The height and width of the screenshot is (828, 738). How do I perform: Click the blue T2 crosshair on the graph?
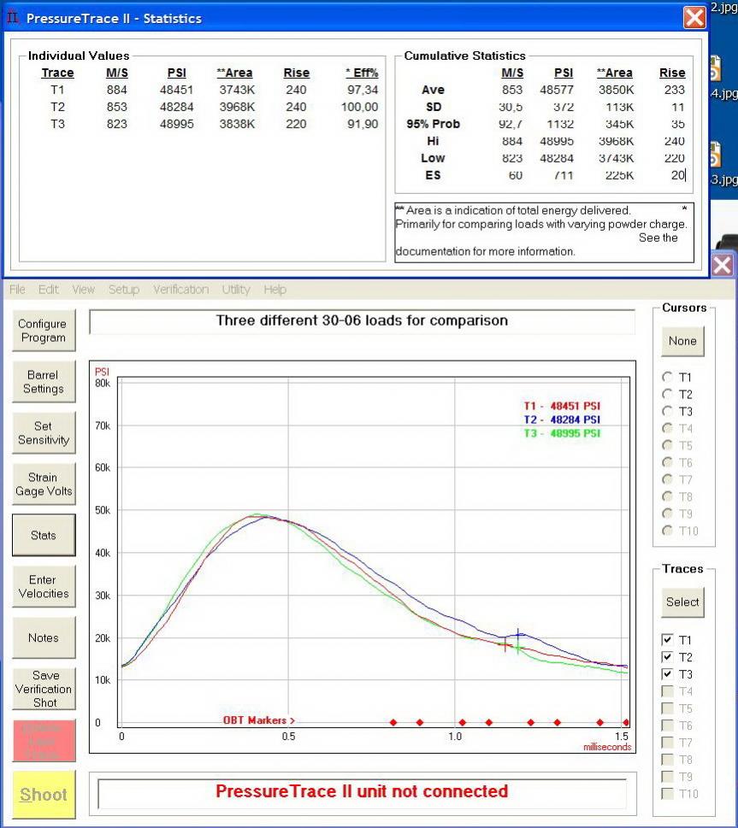pos(518,633)
